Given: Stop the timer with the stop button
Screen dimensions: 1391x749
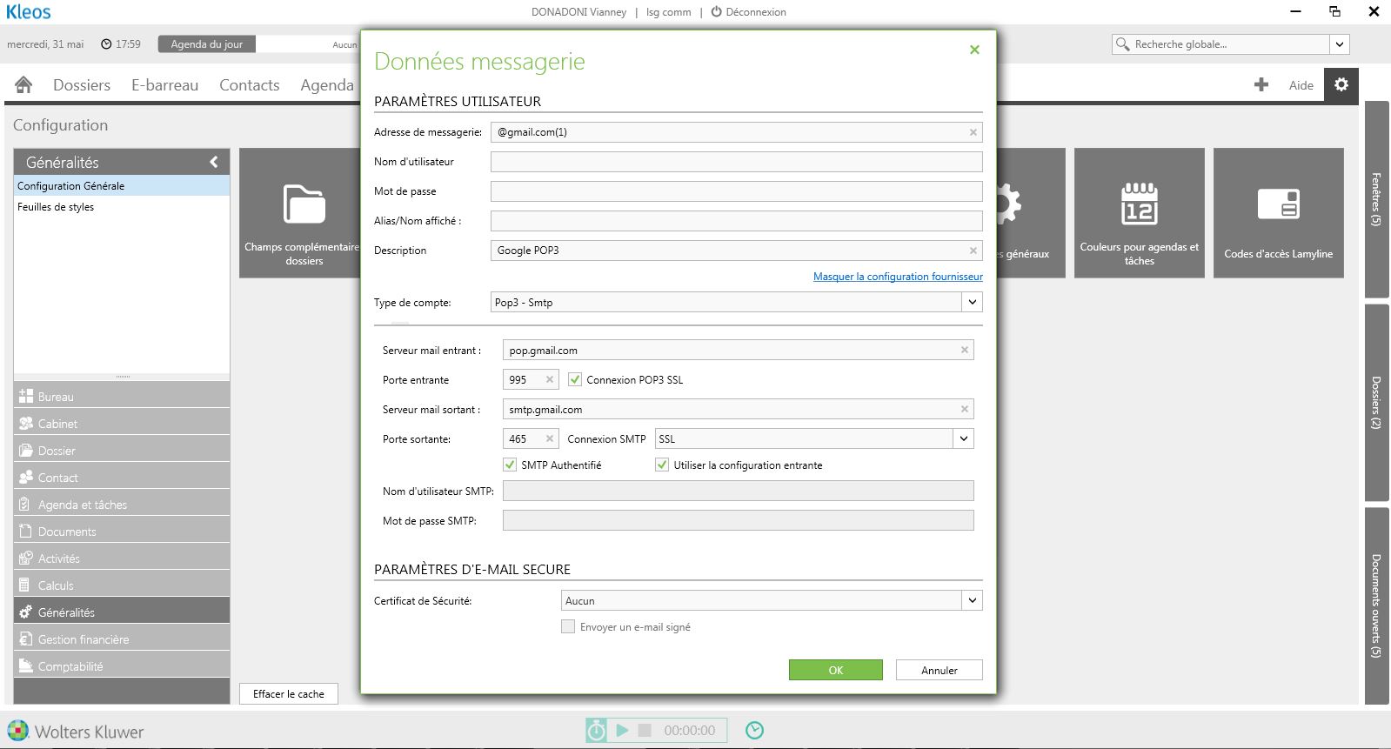Looking at the screenshot, I should (x=645, y=730).
